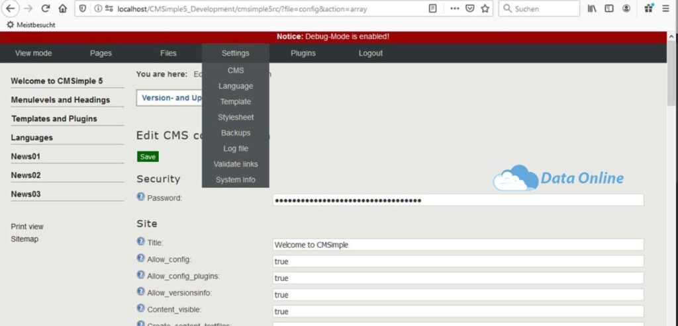
Task: Open Templates and Plugins page link
Action: pos(54,118)
